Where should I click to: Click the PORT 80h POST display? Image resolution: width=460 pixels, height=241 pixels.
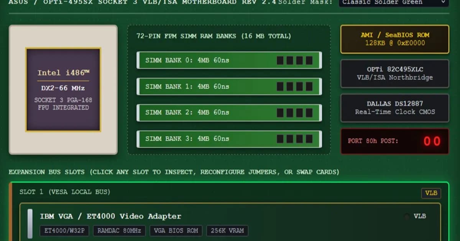[x=395, y=141]
